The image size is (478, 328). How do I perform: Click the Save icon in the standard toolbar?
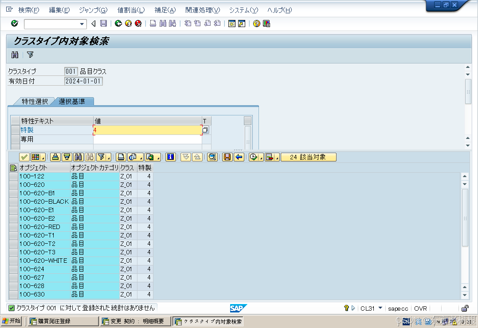(x=103, y=24)
